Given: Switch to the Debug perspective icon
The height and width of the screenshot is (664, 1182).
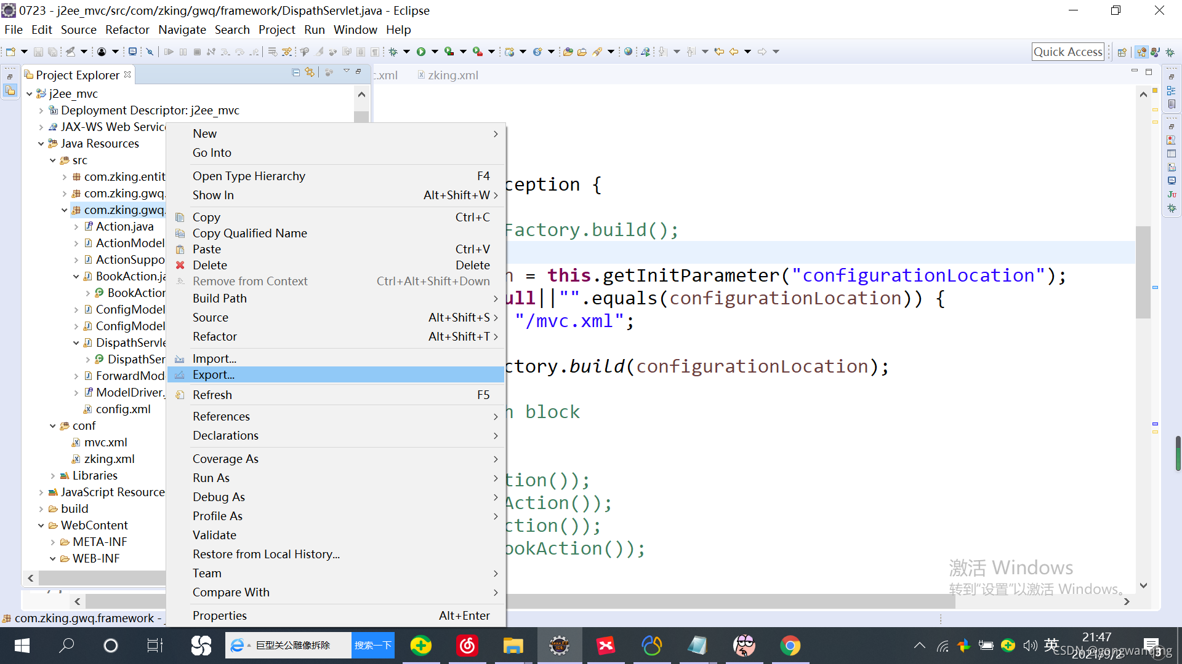Looking at the screenshot, I should point(1170,52).
